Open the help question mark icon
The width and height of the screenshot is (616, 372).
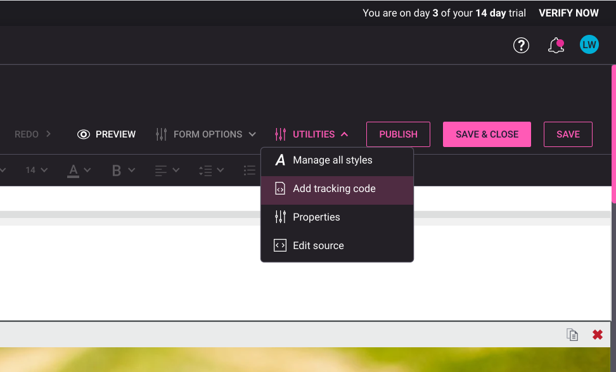pos(521,45)
